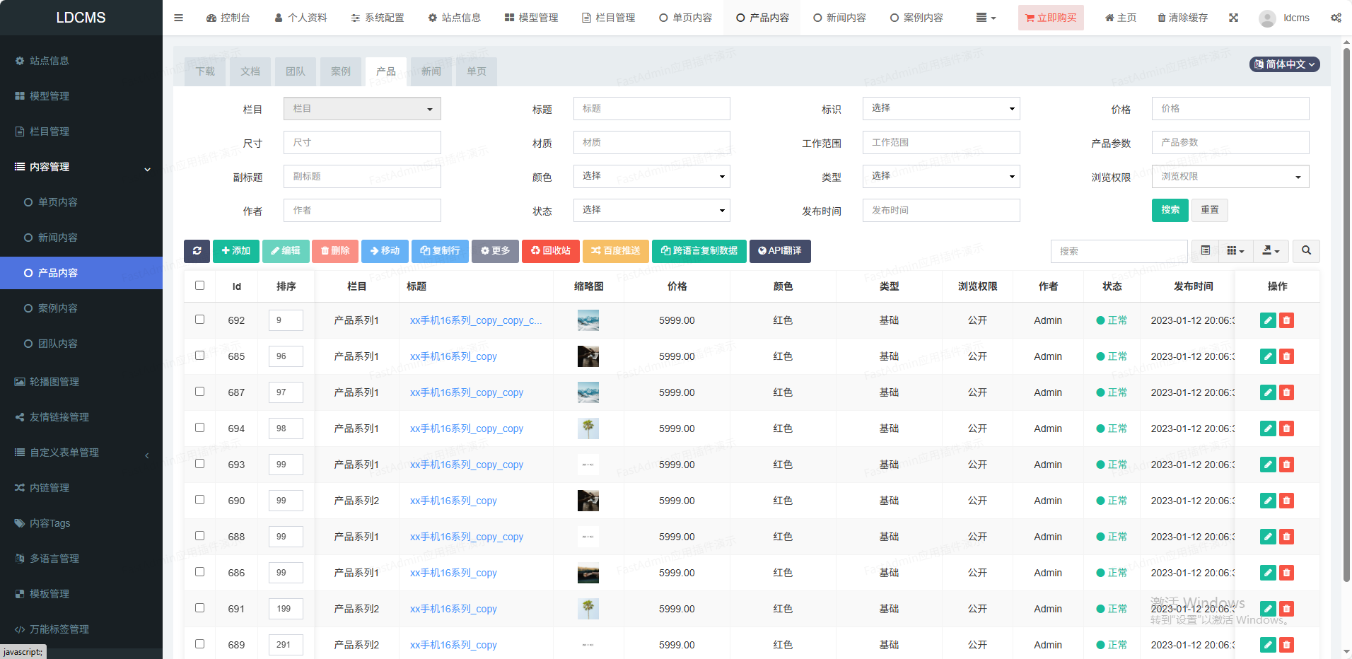The height and width of the screenshot is (659, 1352).
Task: Expand the 简体中文 language selector
Action: click(1284, 64)
